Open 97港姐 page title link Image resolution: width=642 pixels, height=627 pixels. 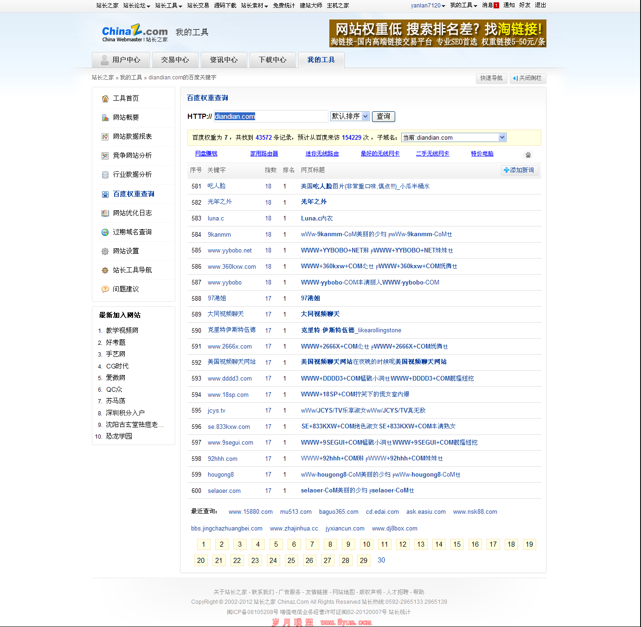coord(310,298)
